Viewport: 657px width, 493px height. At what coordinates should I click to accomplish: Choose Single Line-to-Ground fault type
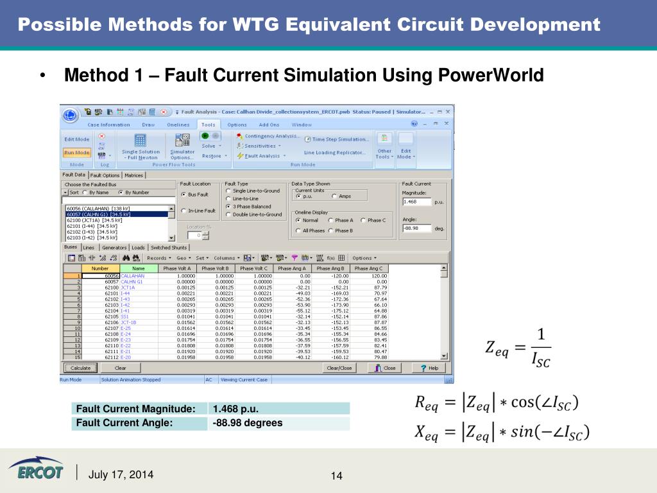[x=228, y=191]
